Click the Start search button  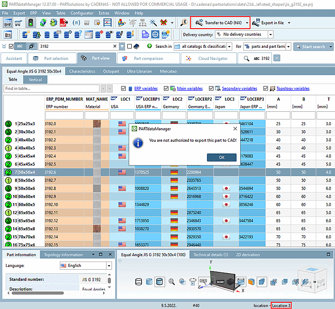[313, 47]
